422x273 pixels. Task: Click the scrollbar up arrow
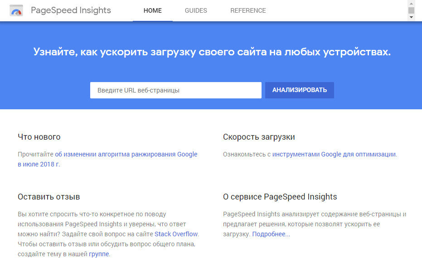click(411, 4)
